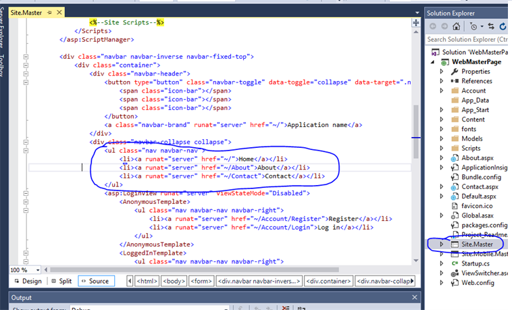
Task: Click the Properties wrench icon
Action: point(455,71)
